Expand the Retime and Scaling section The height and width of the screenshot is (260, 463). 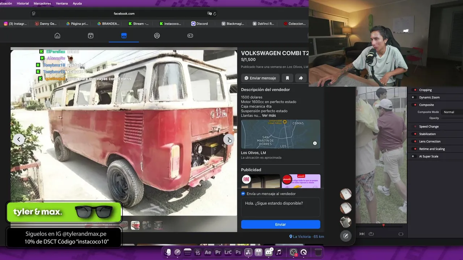pyautogui.click(x=432, y=149)
